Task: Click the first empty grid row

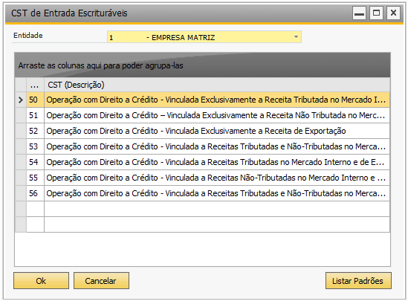Action: coord(208,209)
